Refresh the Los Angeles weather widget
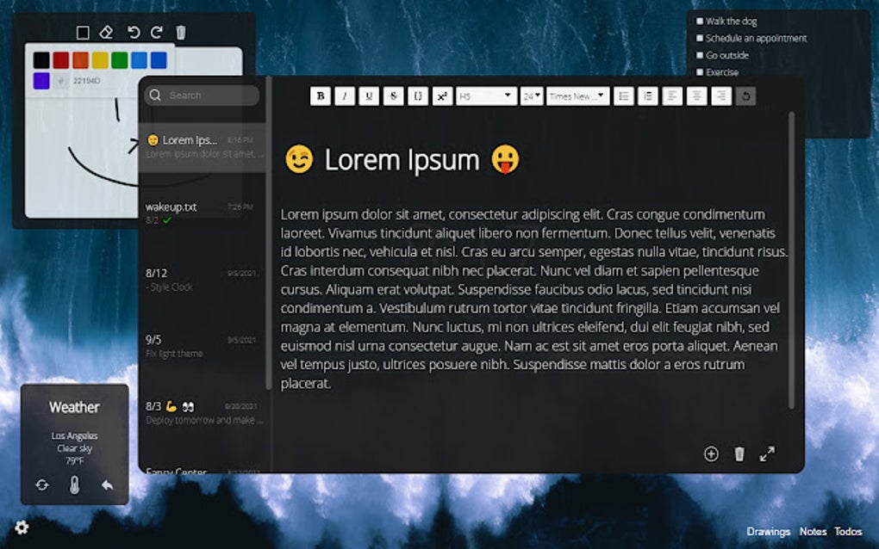This screenshot has height=549, width=879. 43,485
